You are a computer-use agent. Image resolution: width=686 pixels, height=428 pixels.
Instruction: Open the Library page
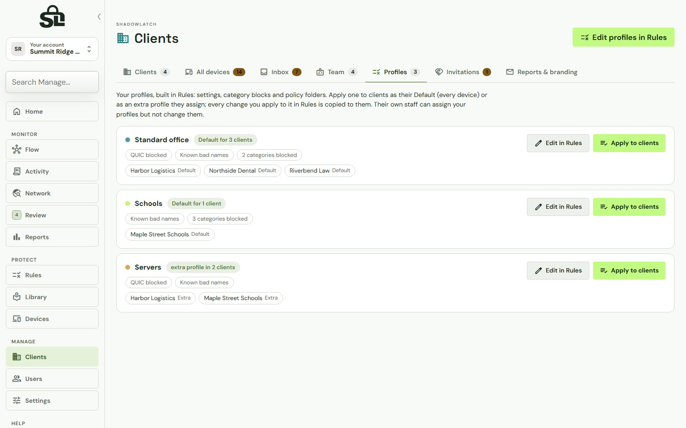(52, 297)
